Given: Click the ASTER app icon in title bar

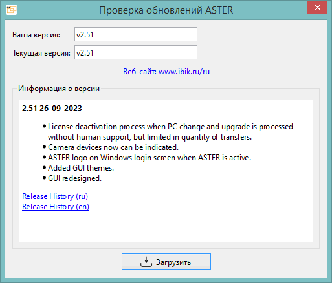Looking at the screenshot, I should 12,10.
